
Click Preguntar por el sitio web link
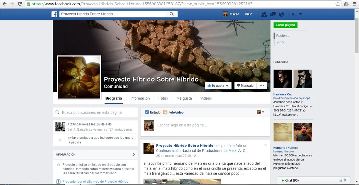coord(95,182)
